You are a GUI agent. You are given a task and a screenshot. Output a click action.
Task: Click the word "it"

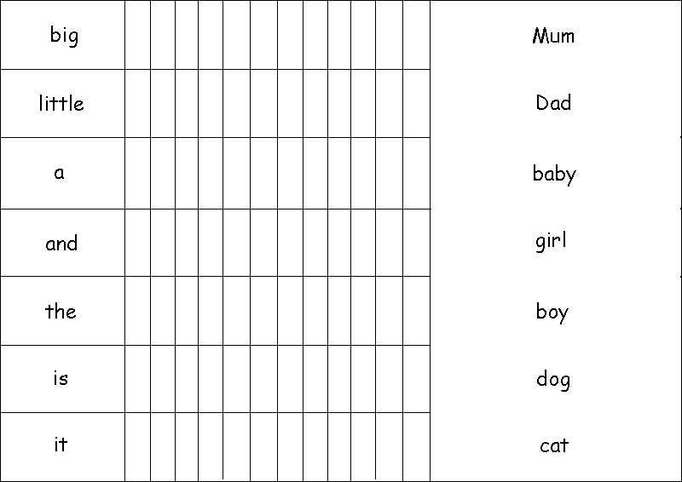point(61,445)
